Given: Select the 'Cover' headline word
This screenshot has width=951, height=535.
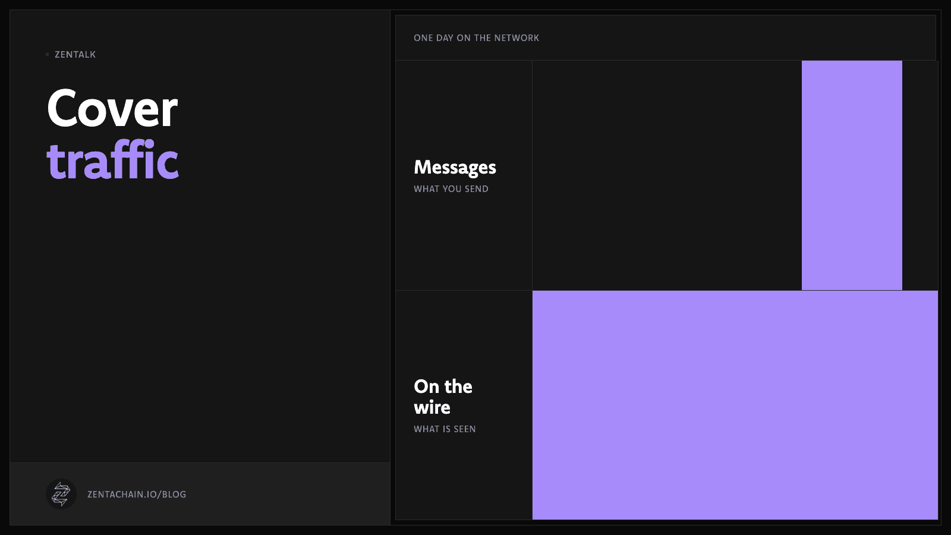Looking at the screenshot, I should (112, 109).
